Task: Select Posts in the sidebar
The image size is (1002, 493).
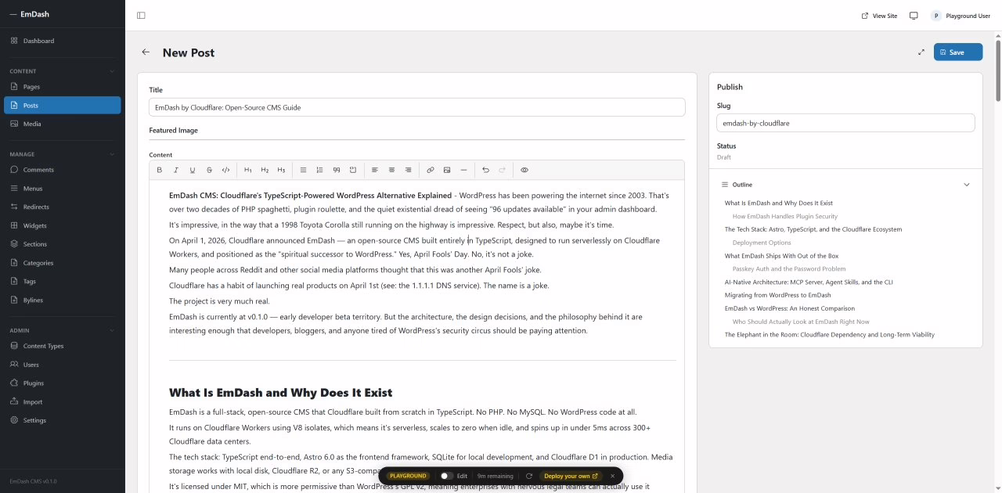Action: pos(63,106)
